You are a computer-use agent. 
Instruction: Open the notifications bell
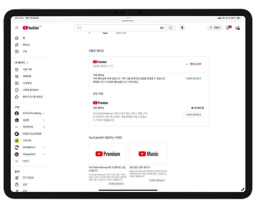pyautogui.click(x=228, y=28)
